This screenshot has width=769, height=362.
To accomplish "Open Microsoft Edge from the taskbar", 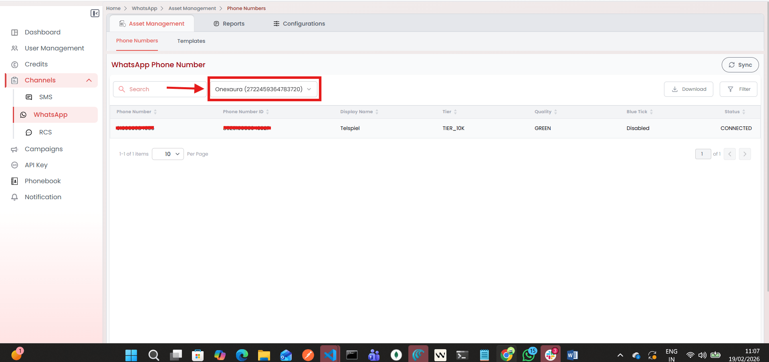I will pos(242,355).
